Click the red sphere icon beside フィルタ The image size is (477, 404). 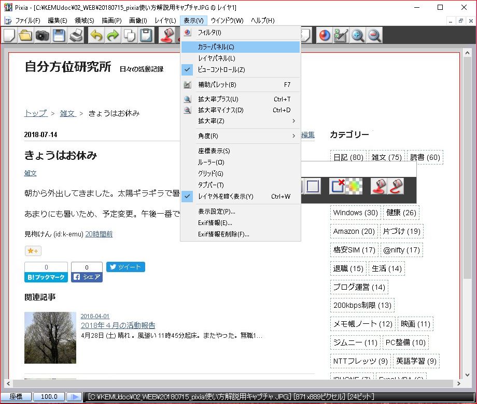(x=187, y=33)
